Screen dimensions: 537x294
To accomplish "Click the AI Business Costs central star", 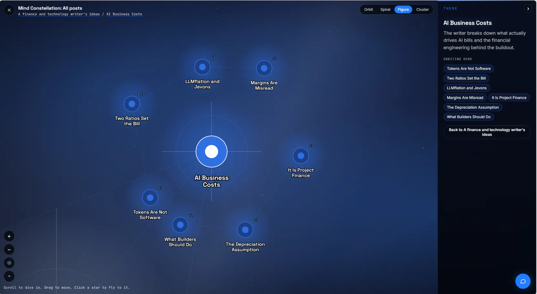I will 212,151.
